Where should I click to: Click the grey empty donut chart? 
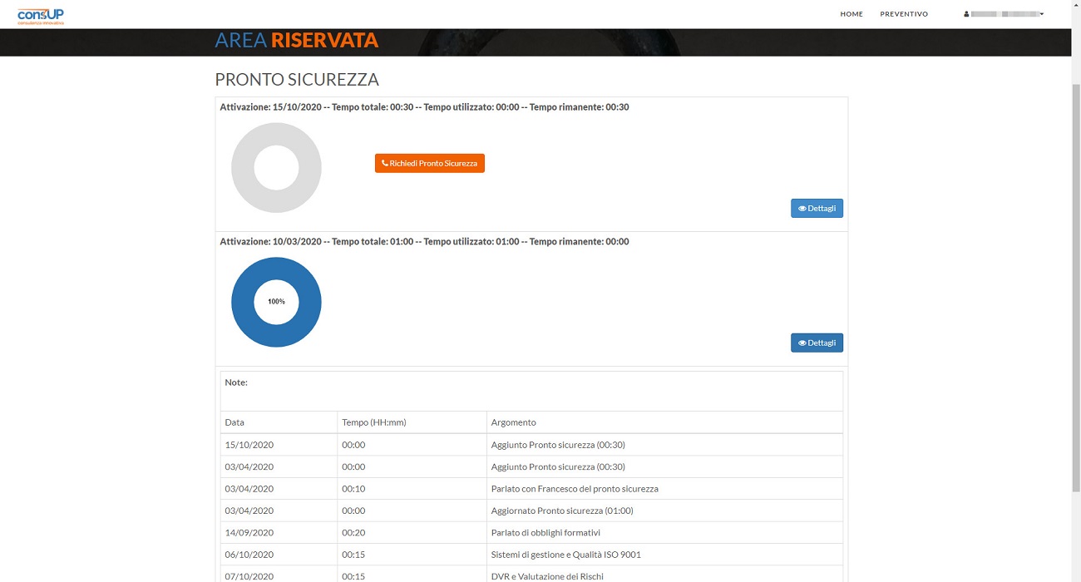276,168
